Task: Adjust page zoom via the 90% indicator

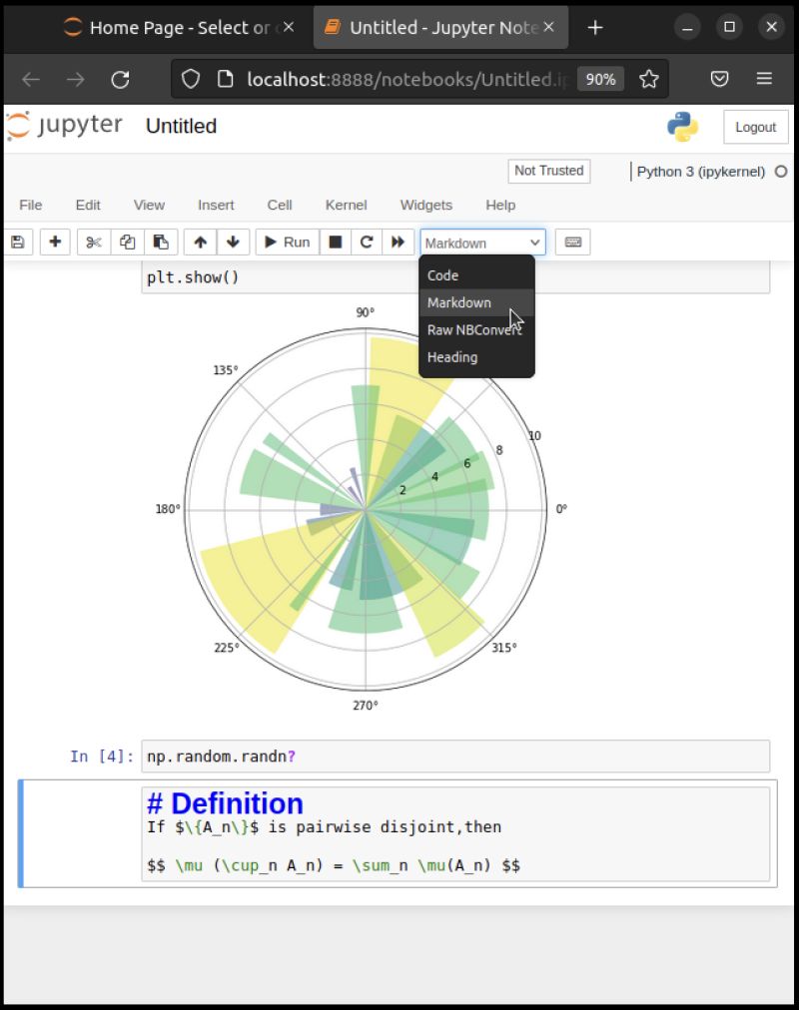Action: (x=600, y=79)
